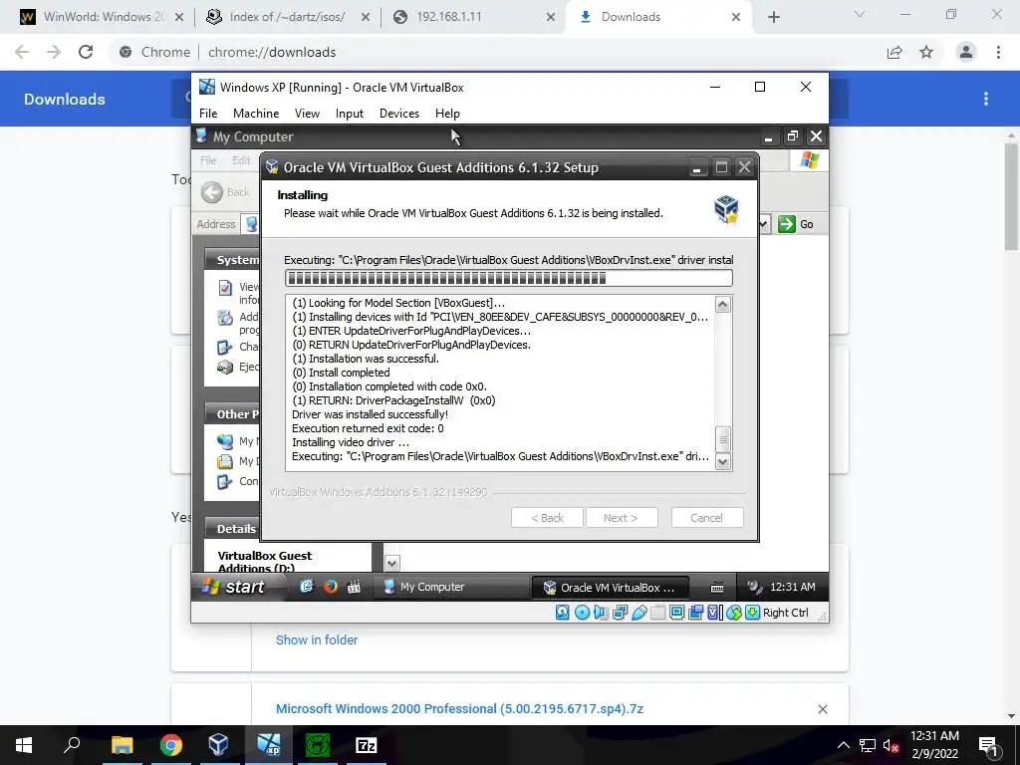Click the disabled Next button in setup
This screenshot has height=765, width=1020.
[622, 518]
